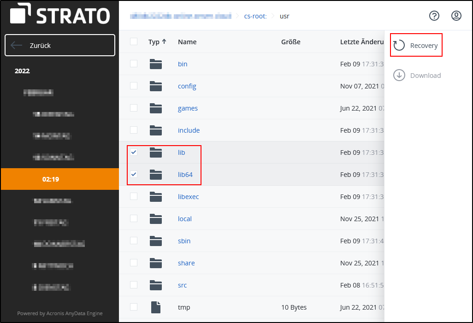The width and height of the screenshot is (473, 323).
Task: Open the libexec folder link
Action: click(x=188, y=197)
